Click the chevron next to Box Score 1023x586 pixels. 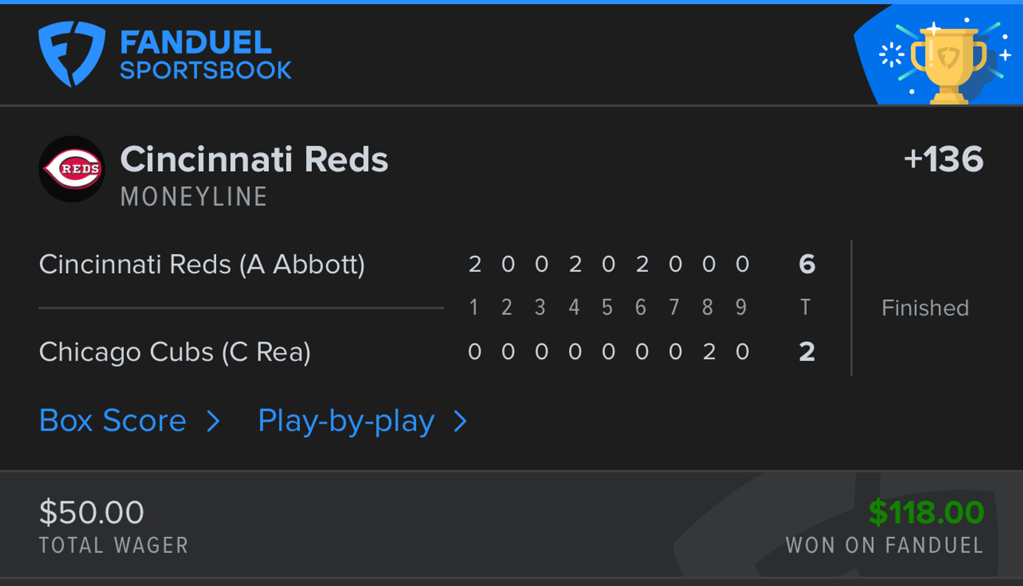coord(213,421)
